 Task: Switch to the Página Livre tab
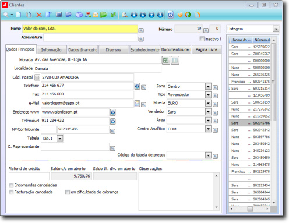click(207, 50)
